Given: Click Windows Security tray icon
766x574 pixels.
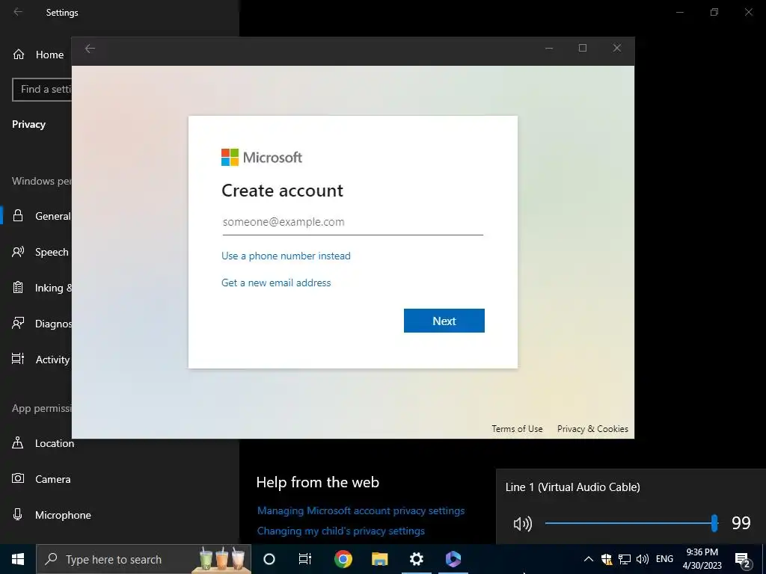Looking at the screenshot, I should (607, 559).
